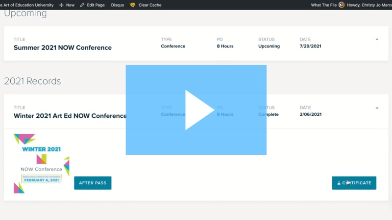Open the Disqus admin bar item

(x=118, y=5)
